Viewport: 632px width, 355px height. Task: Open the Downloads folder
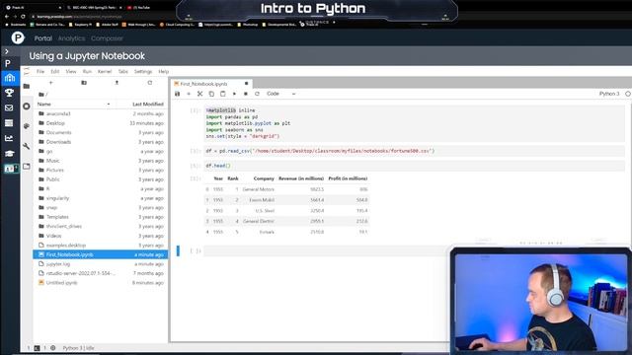pos(100,142)
